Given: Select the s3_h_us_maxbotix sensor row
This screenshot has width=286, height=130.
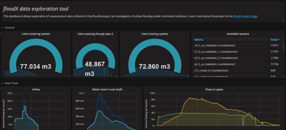Looking at the screenshot, I should tap(237, 45).
